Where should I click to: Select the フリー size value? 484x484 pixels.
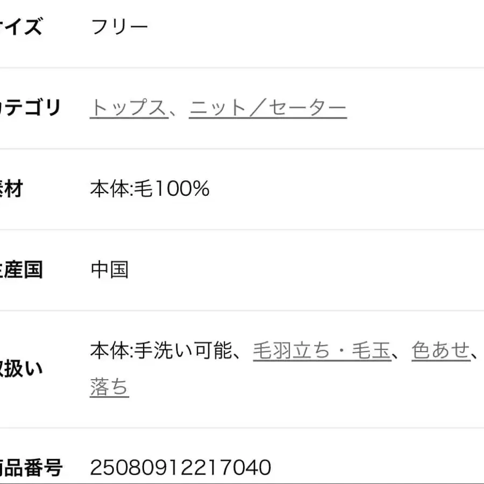point(119,27)
